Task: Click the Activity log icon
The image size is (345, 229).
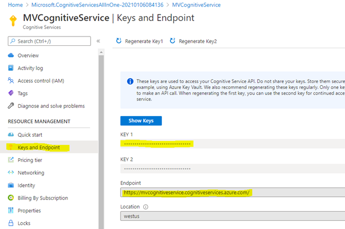Action: (11, 68)
